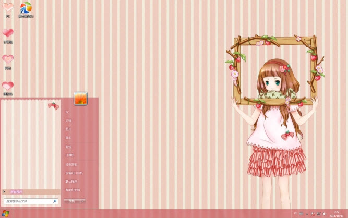Expand 所有程序 (All Programs) list
The width and height of the screenshot is (348, 218).
[31, 192]
